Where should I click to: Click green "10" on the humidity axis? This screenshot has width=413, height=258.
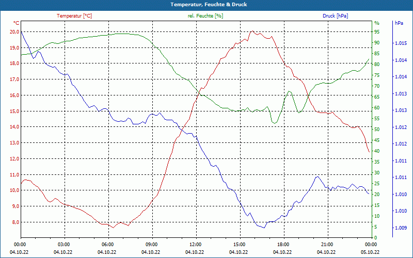pos(377,216)
